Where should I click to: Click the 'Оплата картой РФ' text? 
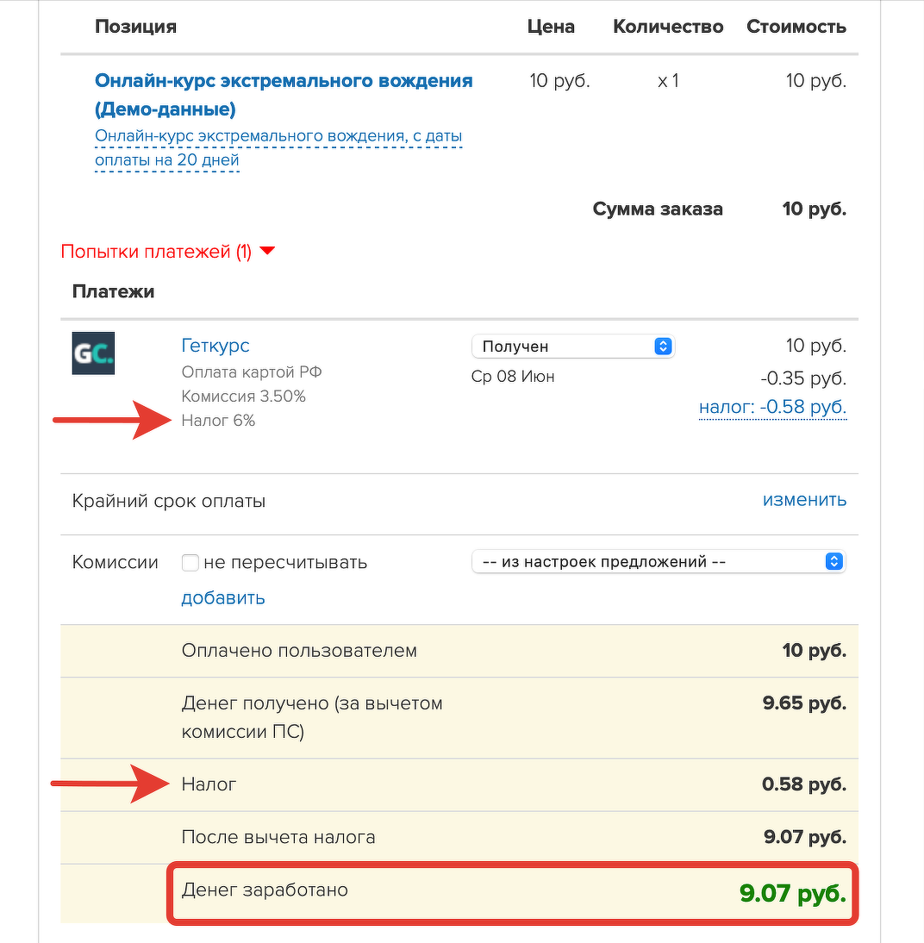click(x=252, y=372)
